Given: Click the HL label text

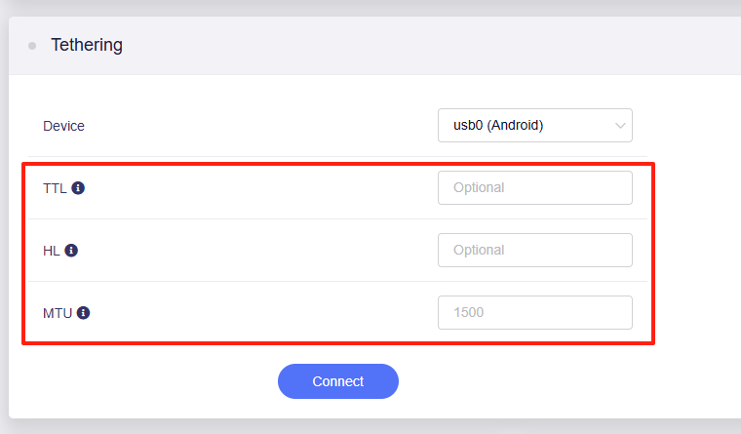Looking at the screenshot, I should [x=52, y=251].
